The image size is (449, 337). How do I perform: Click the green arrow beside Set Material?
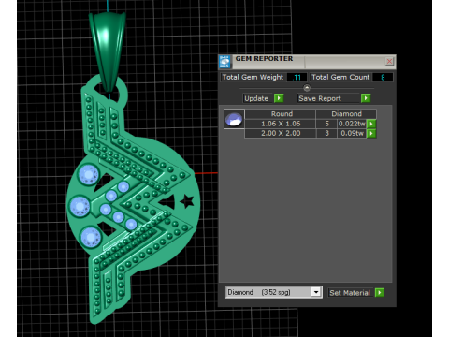coord(380,293)
